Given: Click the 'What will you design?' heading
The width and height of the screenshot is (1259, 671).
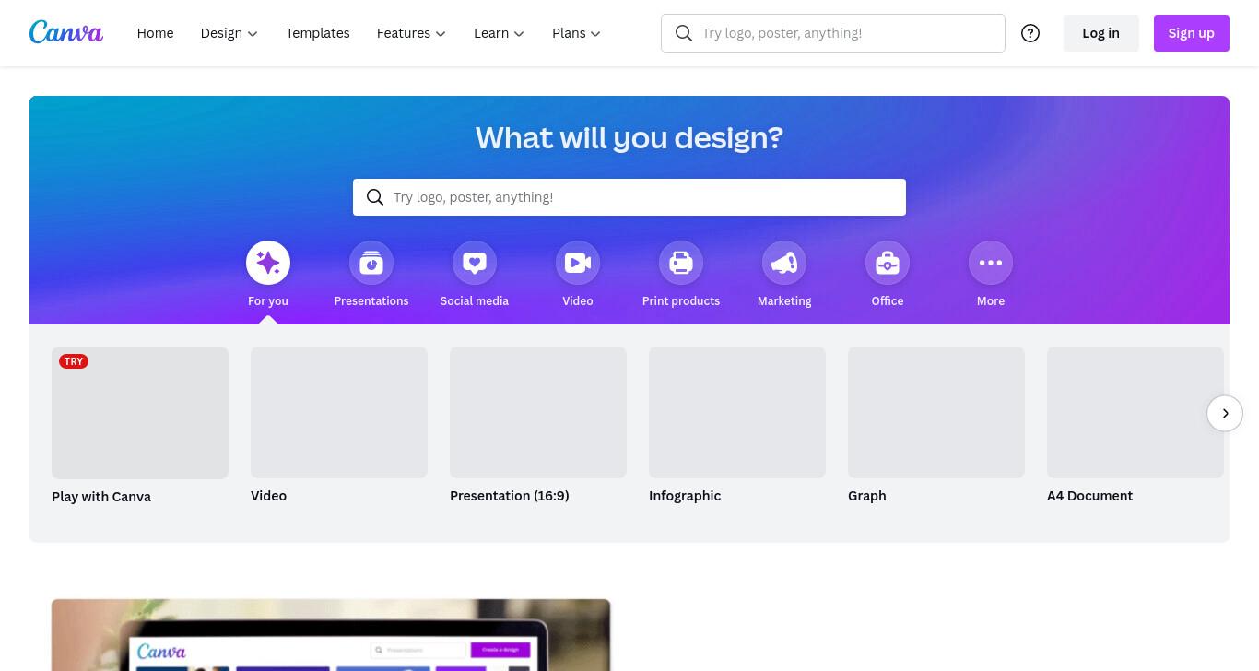Looking at the screenshot, I should pyautogui.click(x=629, y=137).
